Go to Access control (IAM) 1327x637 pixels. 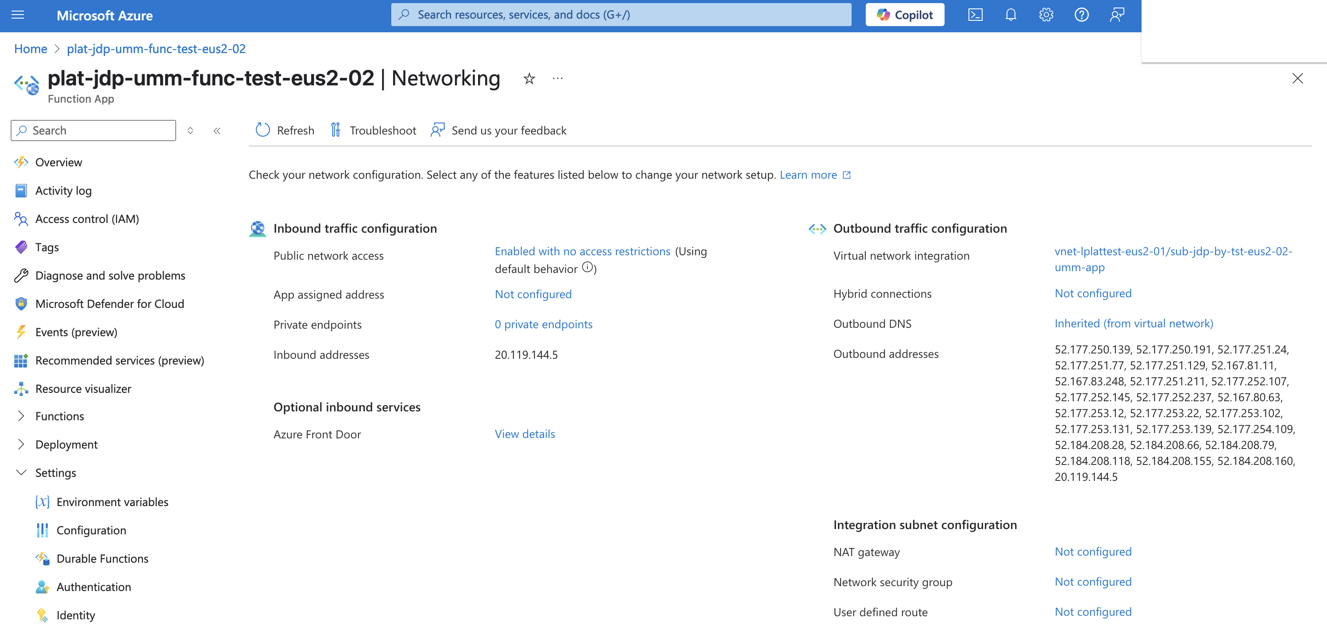pyautogui.click(x=87, y=219)
